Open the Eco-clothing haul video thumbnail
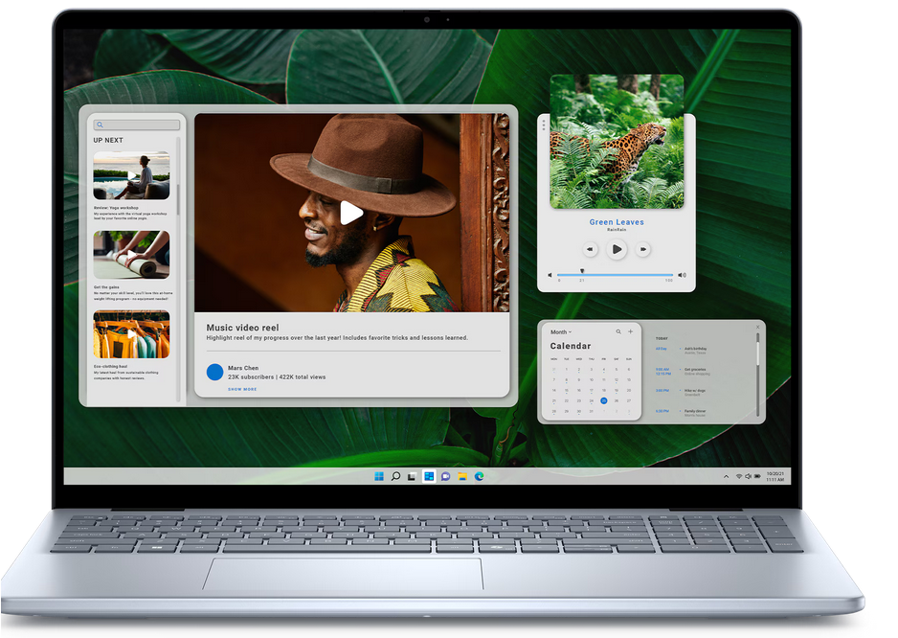The height and width of the screenshot is (638, 898). [x=131, y=334]
